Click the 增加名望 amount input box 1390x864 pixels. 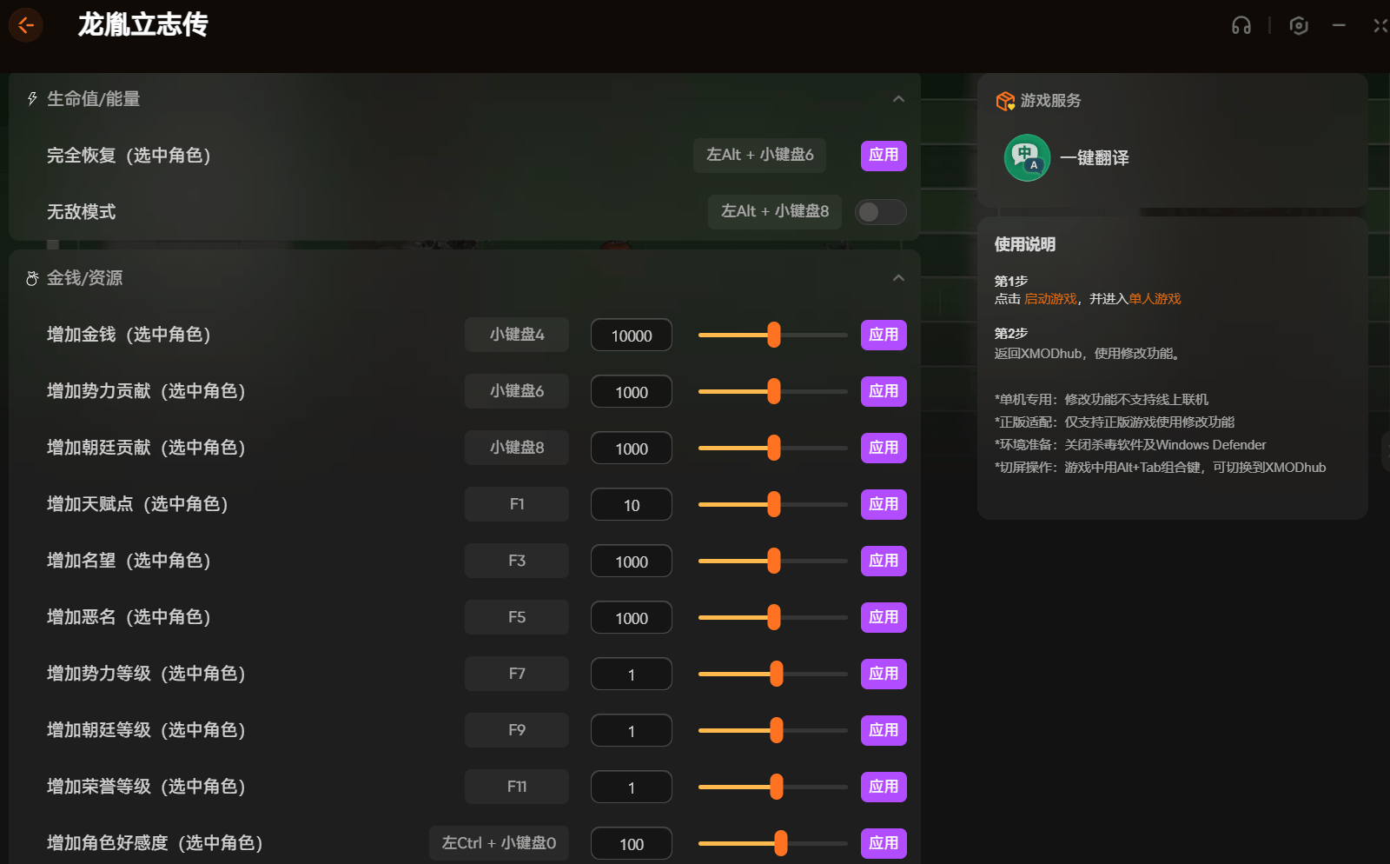point(631,562)
